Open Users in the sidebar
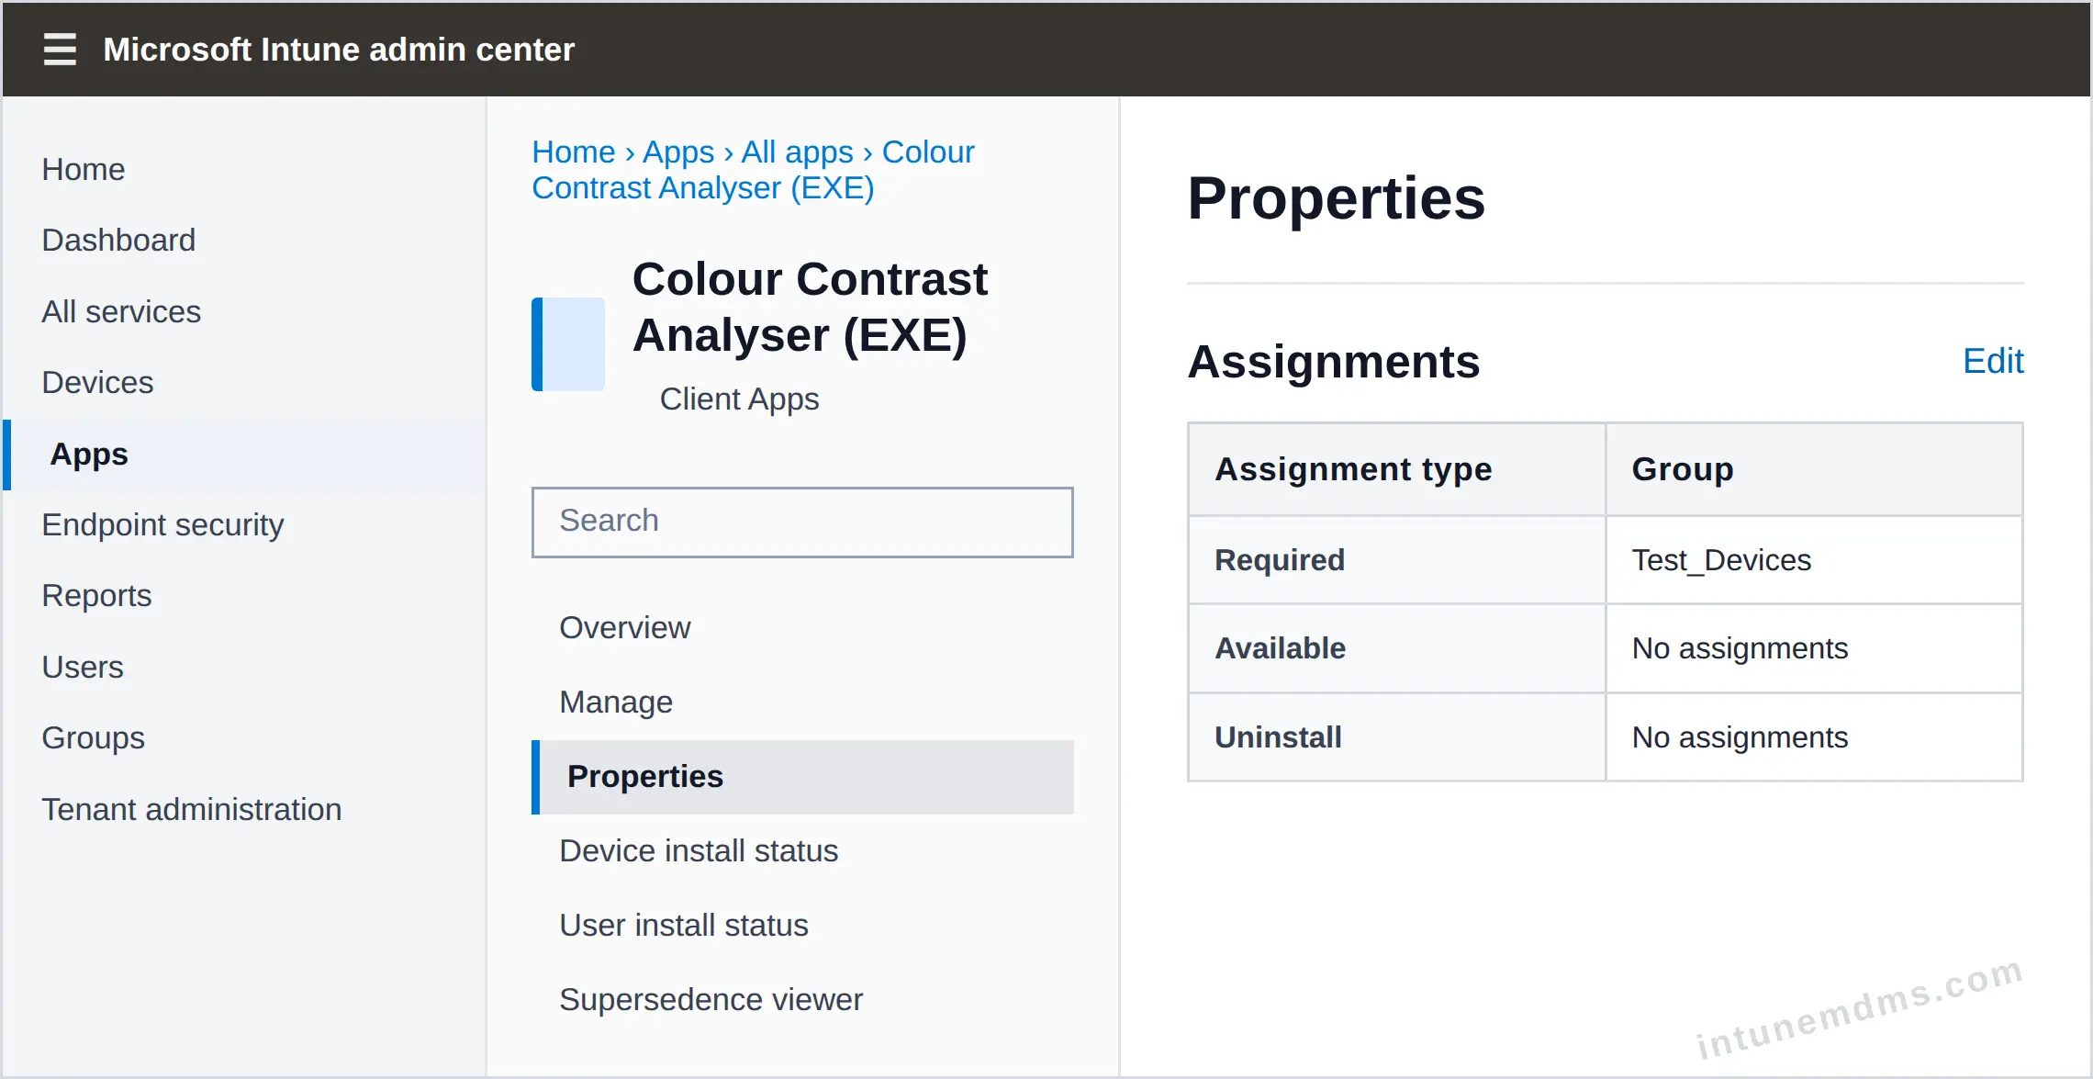Image resolution: width=2093 pixels, height=1079 pixels. click(x=83, y=667)
